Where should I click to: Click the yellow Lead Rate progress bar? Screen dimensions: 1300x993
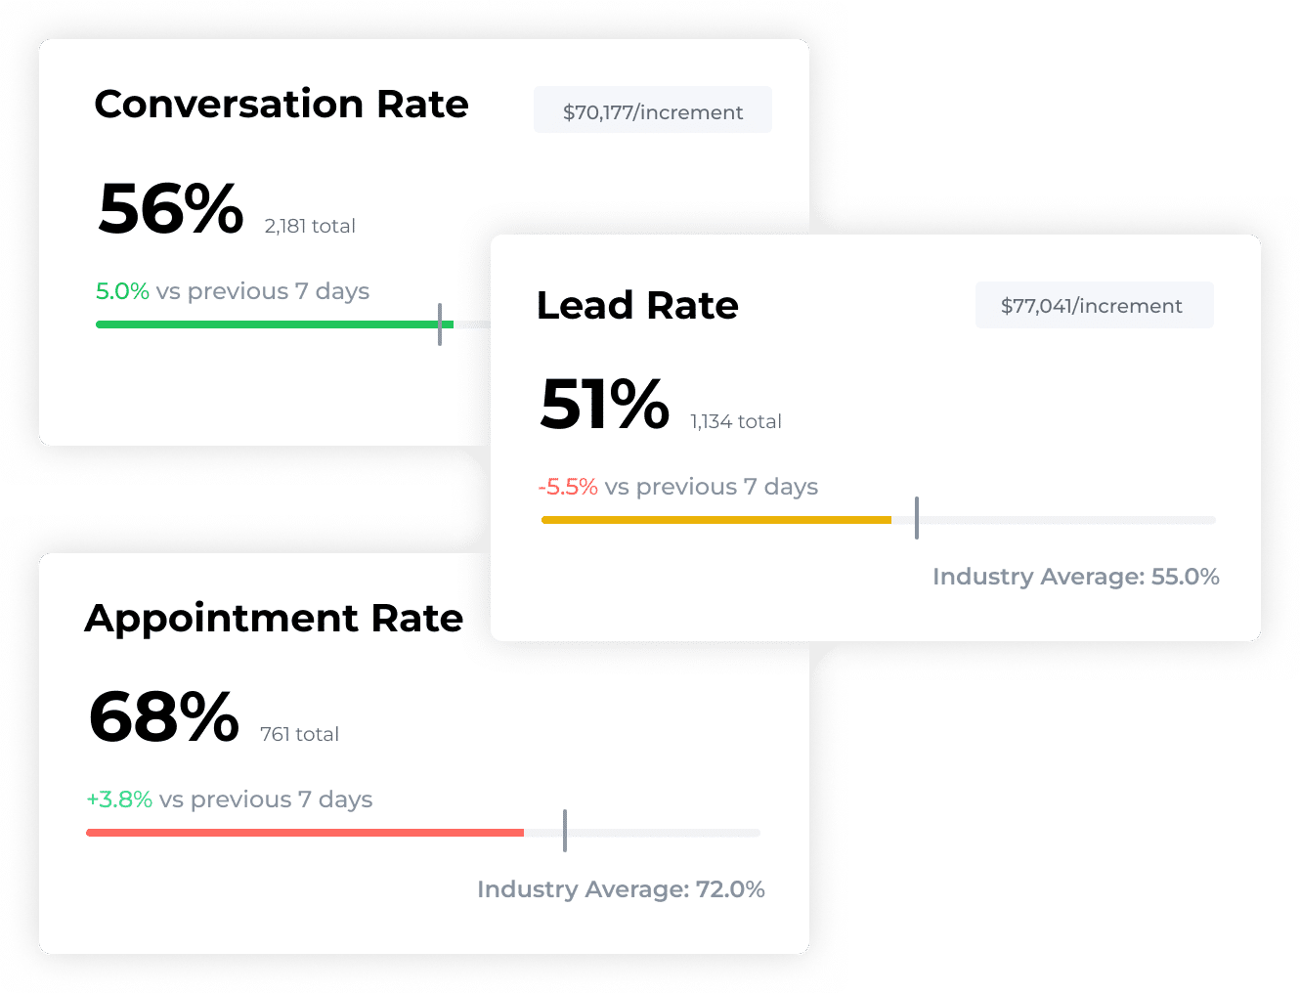(715, 520)
